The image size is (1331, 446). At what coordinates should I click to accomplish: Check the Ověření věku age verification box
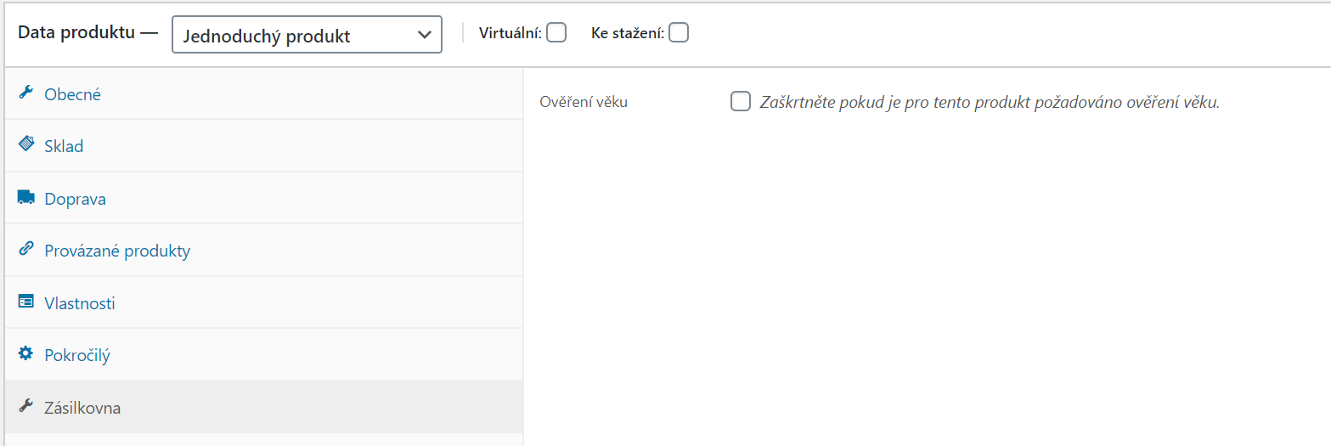point(741,102)
